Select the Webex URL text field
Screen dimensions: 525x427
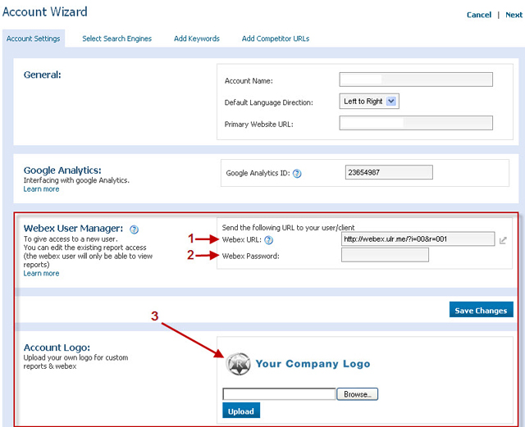tap(418, 239)
